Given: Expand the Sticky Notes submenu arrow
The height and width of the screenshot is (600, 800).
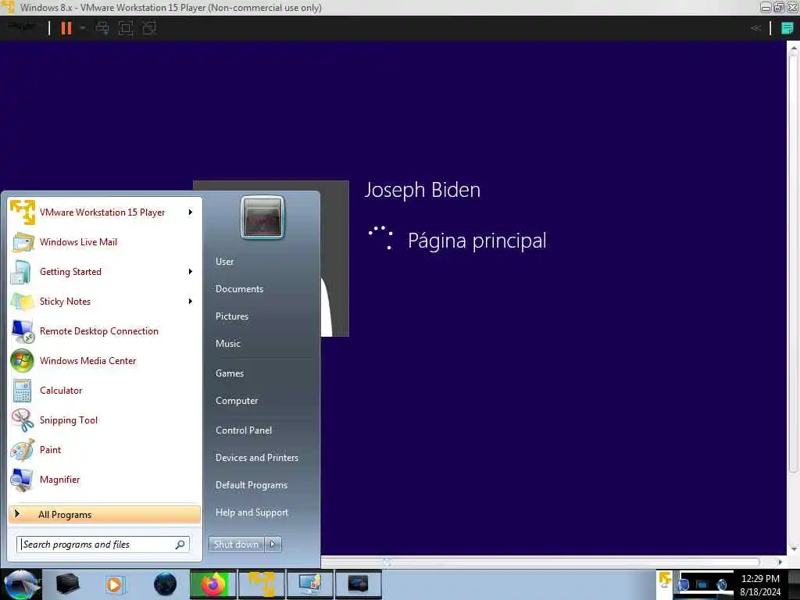Looking at the screenshot, I should pos(191,301).
